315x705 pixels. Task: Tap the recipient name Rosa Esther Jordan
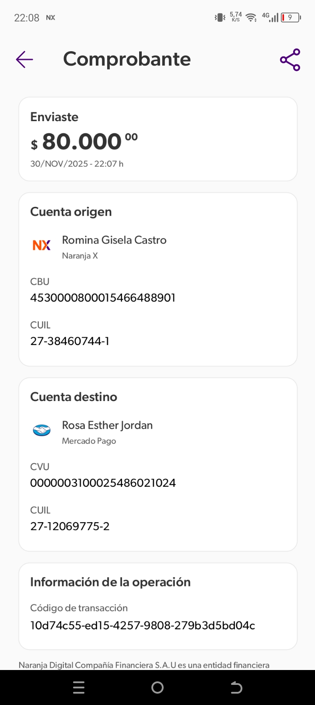click(107, 425)
